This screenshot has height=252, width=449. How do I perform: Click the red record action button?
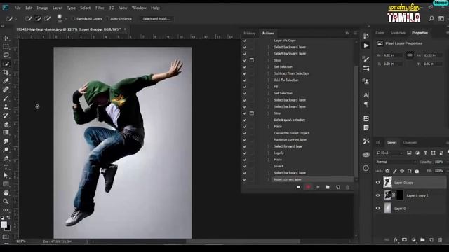point(308,187)
